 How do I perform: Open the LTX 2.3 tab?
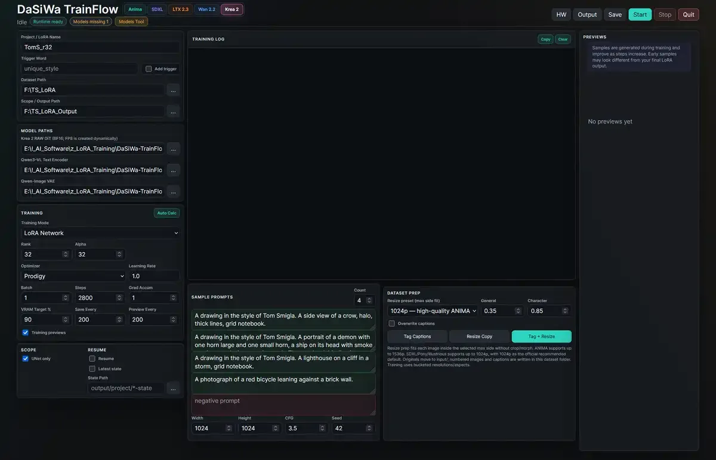(x=180, y=10)
